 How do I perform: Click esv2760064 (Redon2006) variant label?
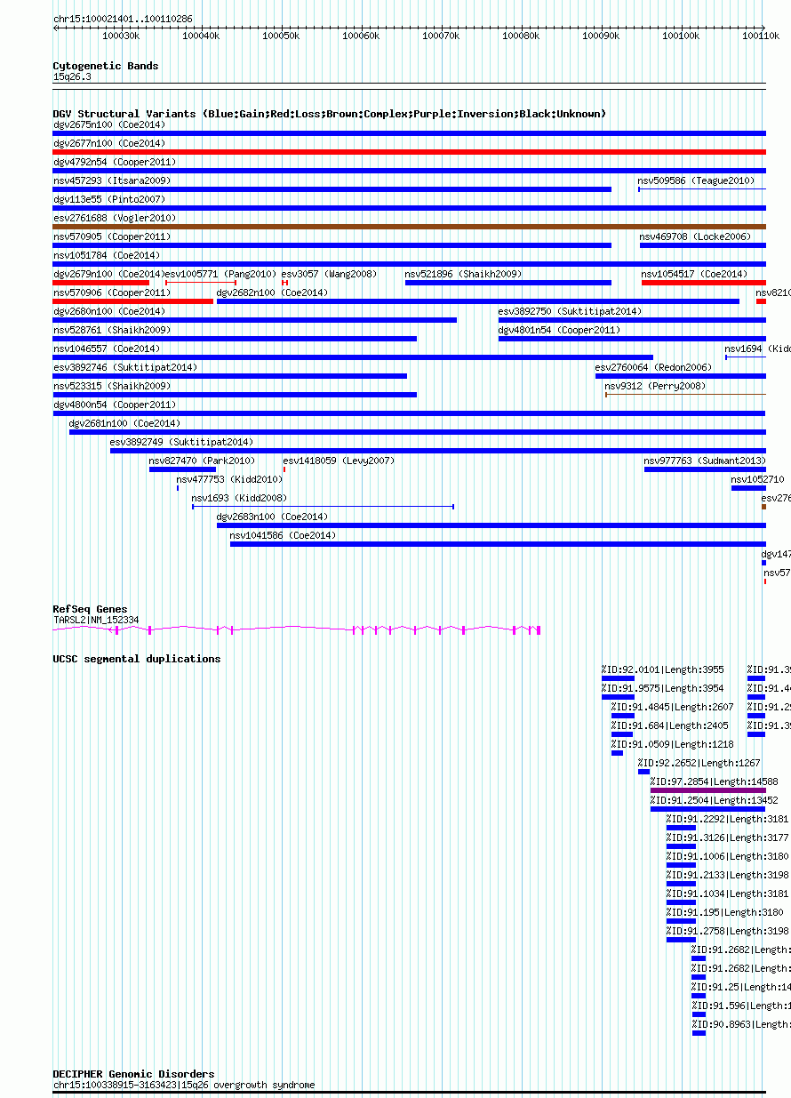[x=654, y=367]
